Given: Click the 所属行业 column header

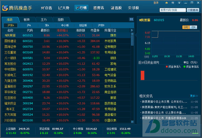Looking at the screenshot, I should (x=110, y=30).
